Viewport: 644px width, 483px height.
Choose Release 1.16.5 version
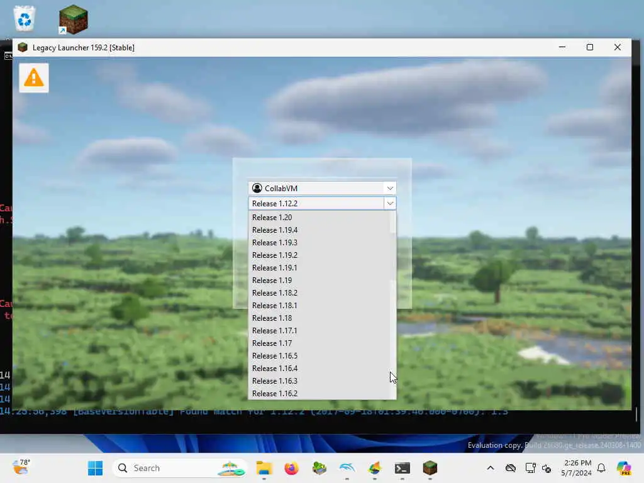coord(319,356)
